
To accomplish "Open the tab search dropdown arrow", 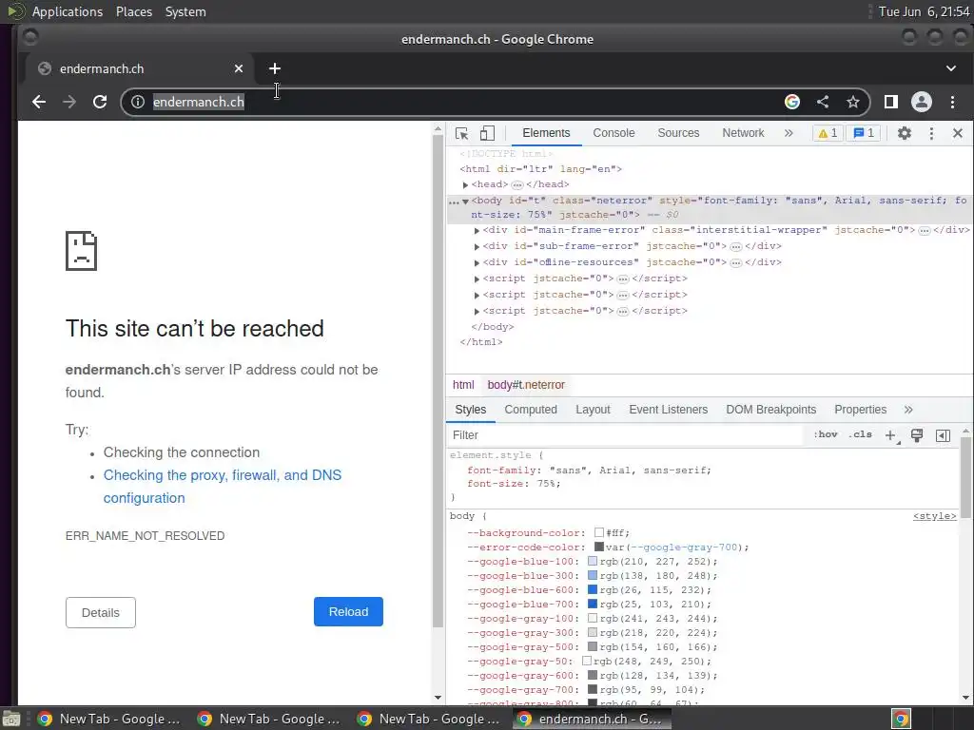I will [x=951, y=68].
